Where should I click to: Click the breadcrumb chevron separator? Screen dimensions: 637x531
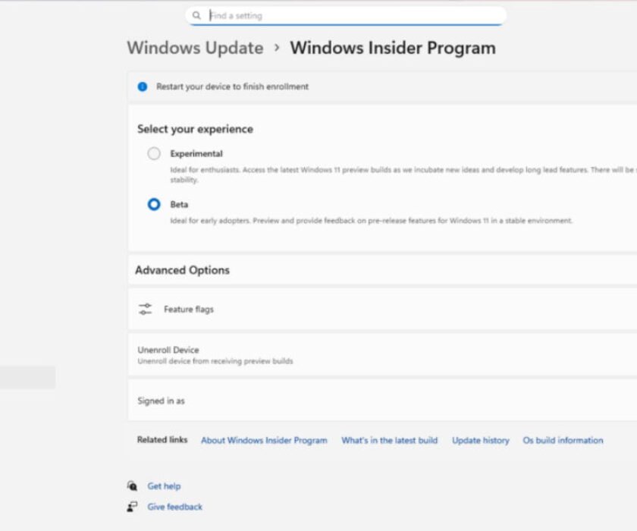tap(277, 48)
